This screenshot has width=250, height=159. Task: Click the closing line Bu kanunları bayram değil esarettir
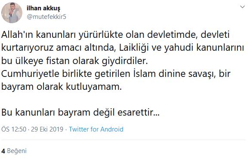pos(80,112)
